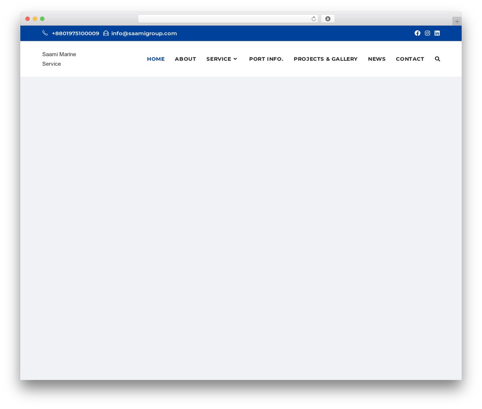The width and height of the screenshot is (482, 409).
Task: Expand the Service submenu chevron
Action: click(x=235, y=59)
